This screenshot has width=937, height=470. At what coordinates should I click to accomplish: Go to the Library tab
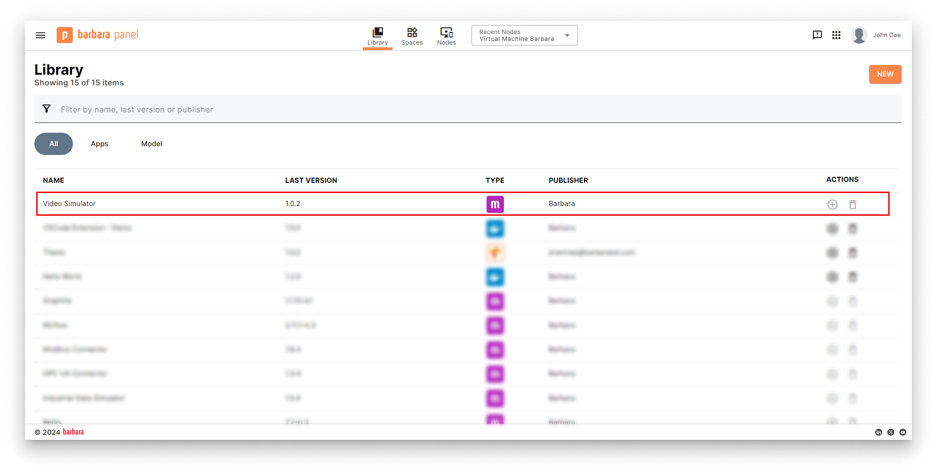click(x=377, y=36)
